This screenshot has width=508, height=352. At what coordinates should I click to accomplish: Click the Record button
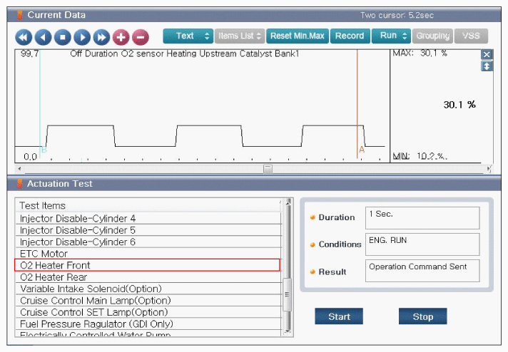(x=349, y=36)
